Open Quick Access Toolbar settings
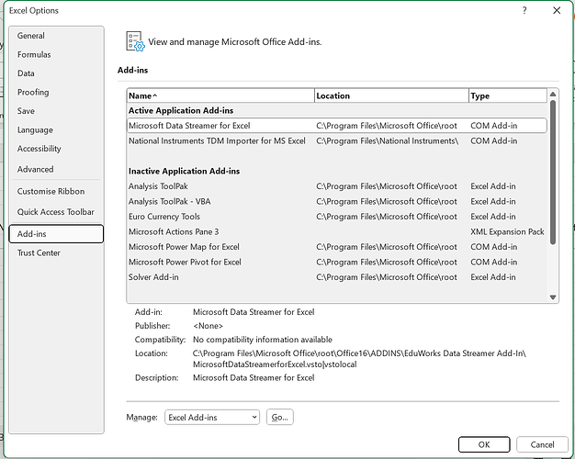The width and height of the screenshot is (575, 459). [x=56, y=212]
